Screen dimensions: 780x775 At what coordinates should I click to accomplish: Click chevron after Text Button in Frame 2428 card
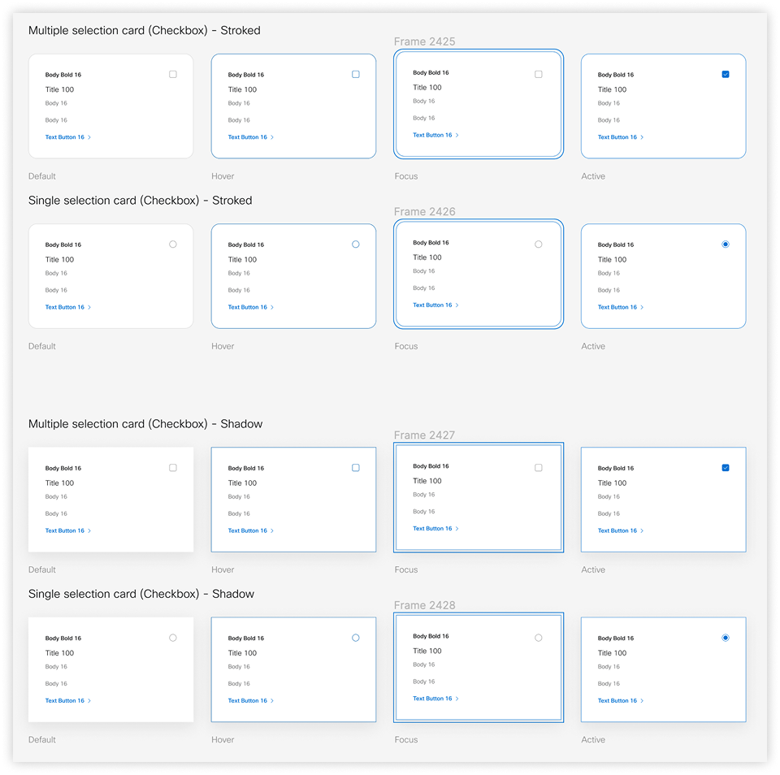click(457, 699)
